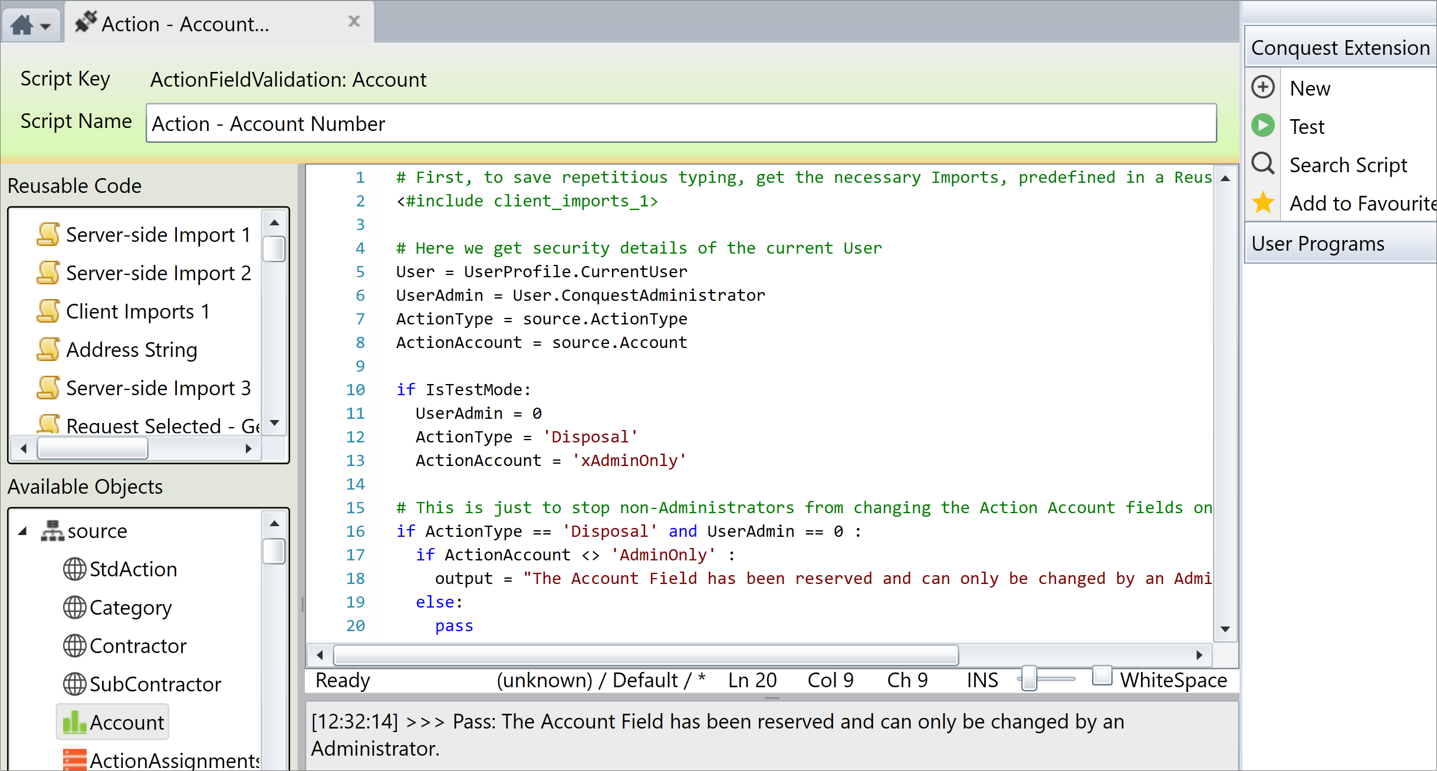Click Available Objects scroll up arrow
1437x771 pixels.
point(274,523)
